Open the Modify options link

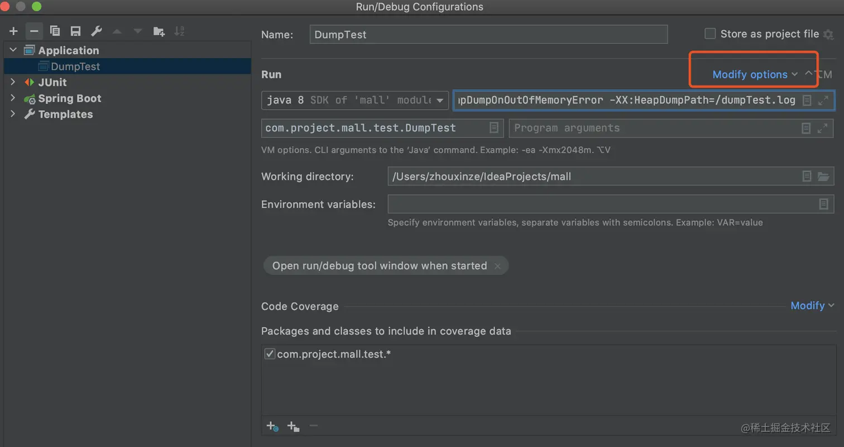755,74
